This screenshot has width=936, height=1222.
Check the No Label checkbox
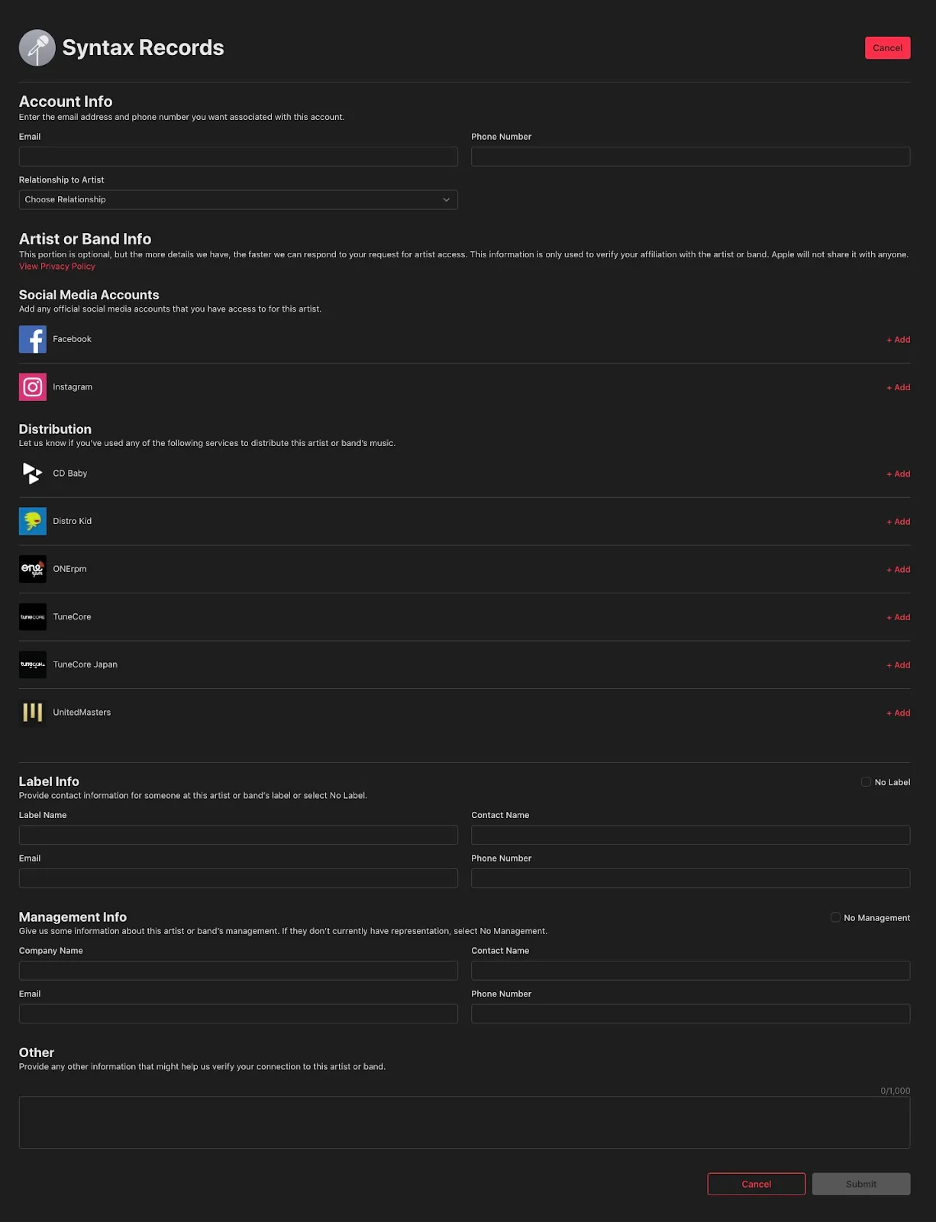pyautogui.click(x=866, y=782)
